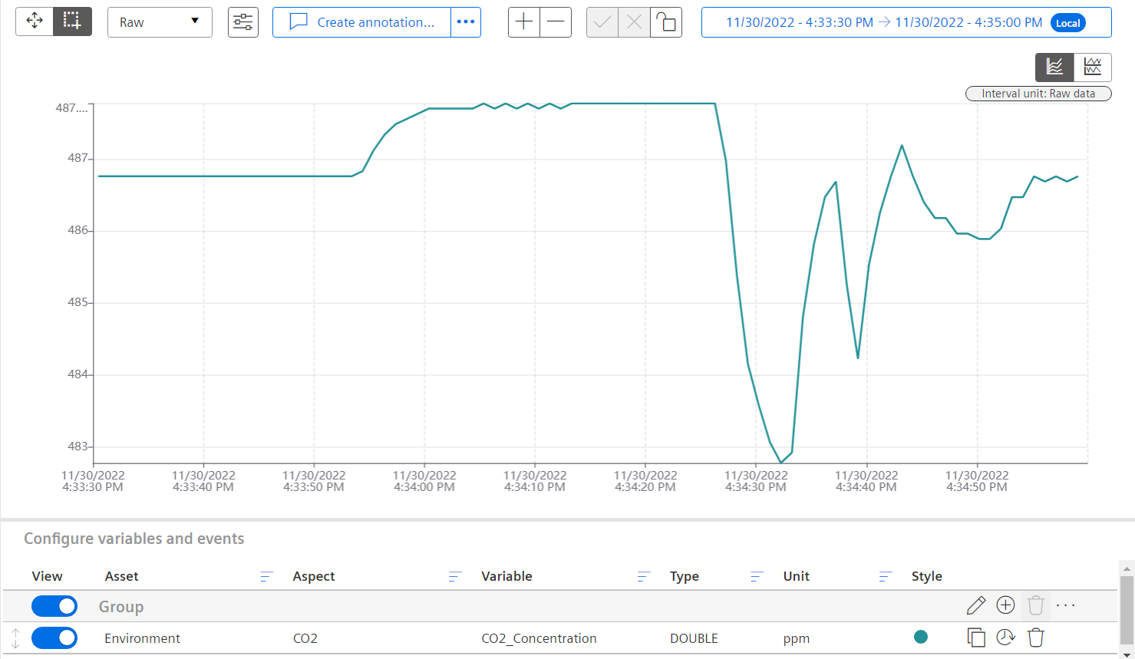Open Type column filter menu
This screenshot has width=1135, height=659.
[x=757, y=576]
